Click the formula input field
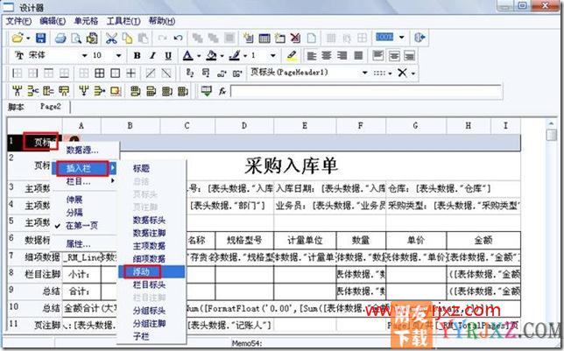Viewport: 564px width, 351px height. click(366, 91)
